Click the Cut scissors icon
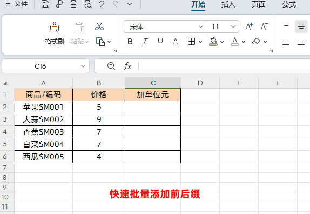Viewport: 310px width, 214px height. point(99,26)
